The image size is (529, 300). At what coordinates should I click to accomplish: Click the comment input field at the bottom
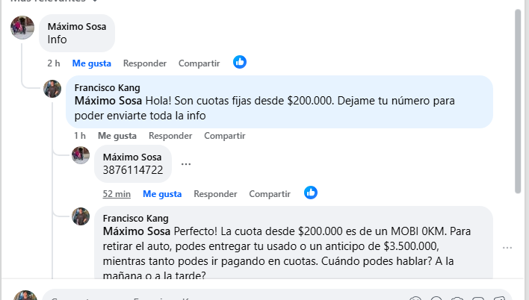(224, 296)
